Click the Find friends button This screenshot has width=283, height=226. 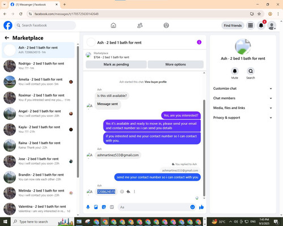point(233,25)
